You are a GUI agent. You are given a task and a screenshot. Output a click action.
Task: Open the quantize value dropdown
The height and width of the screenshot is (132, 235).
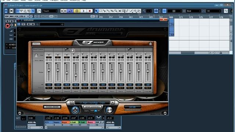213,11
